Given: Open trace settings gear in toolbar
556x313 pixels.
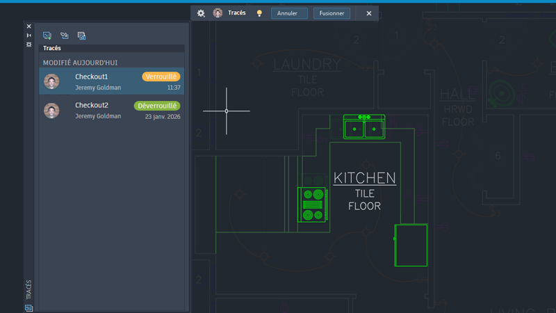Looking at the screenshot, I should tap(201, 13).
